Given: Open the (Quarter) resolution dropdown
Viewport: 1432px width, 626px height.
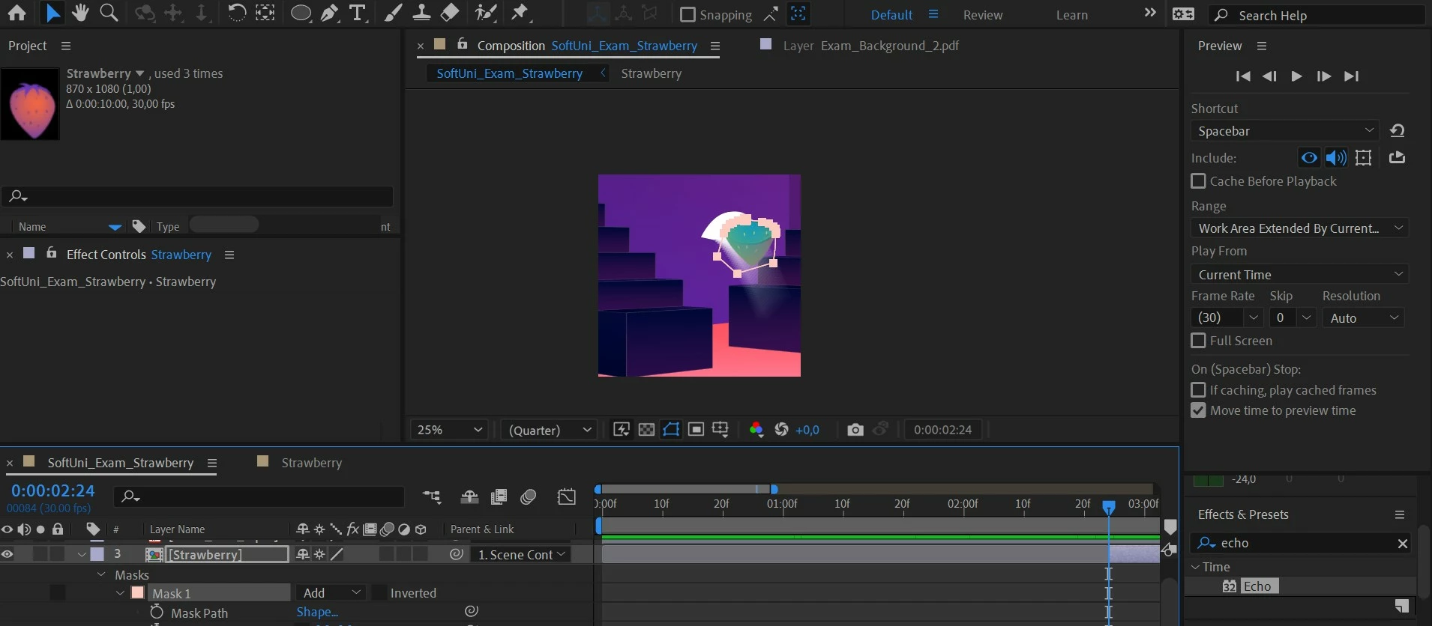Looking at the screenshot, I should (550, 430).
